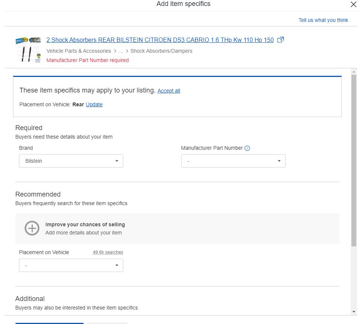The width and height of the screenshot is (360, 324).
Task: Click the scrollbar up arrow
Action: [354, 72]
